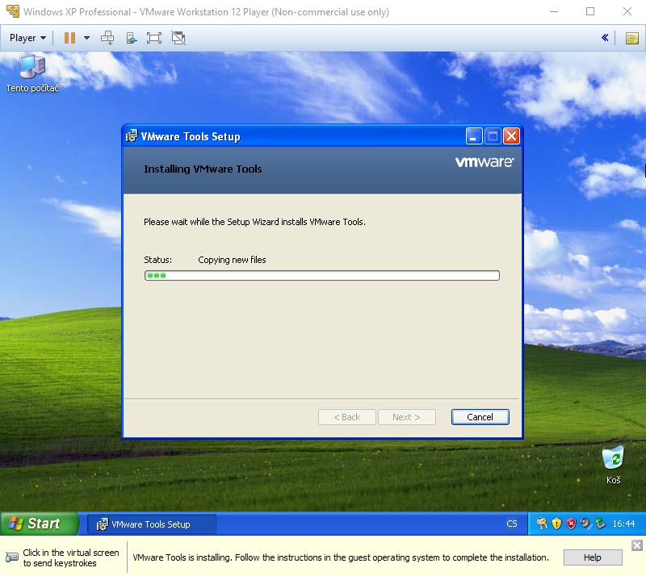The height and width of the screenshot is (576, 646).
Task: Cancel the VMware Tools installation
Action: click(x=480, y=417)
